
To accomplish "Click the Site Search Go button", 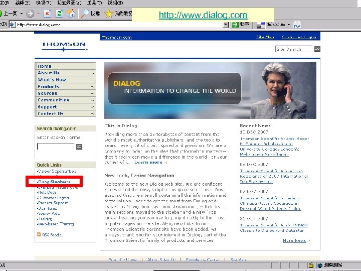I will pos(317,49).
